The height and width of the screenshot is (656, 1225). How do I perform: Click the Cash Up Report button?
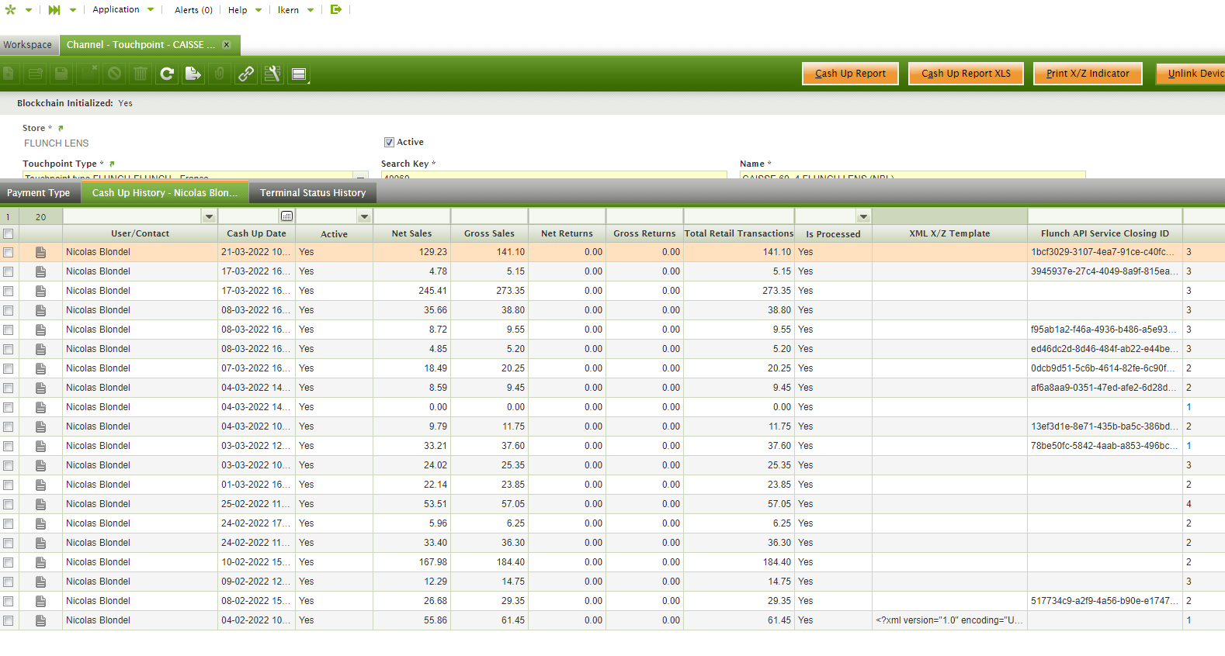click(x=850, y=74)
